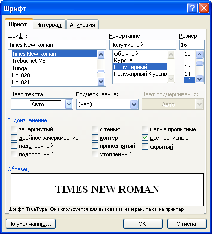Click the Размер size input field
This screenshot has width=212, height=234.
pos(192,45)
